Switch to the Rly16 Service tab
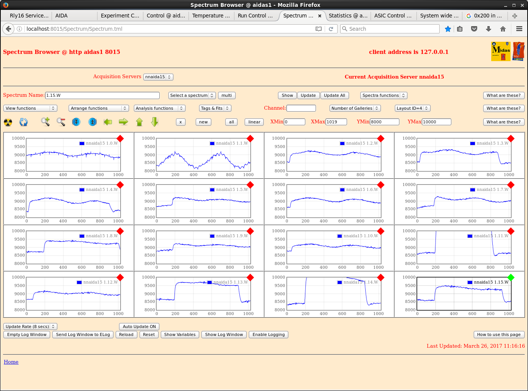 (29, 16)
